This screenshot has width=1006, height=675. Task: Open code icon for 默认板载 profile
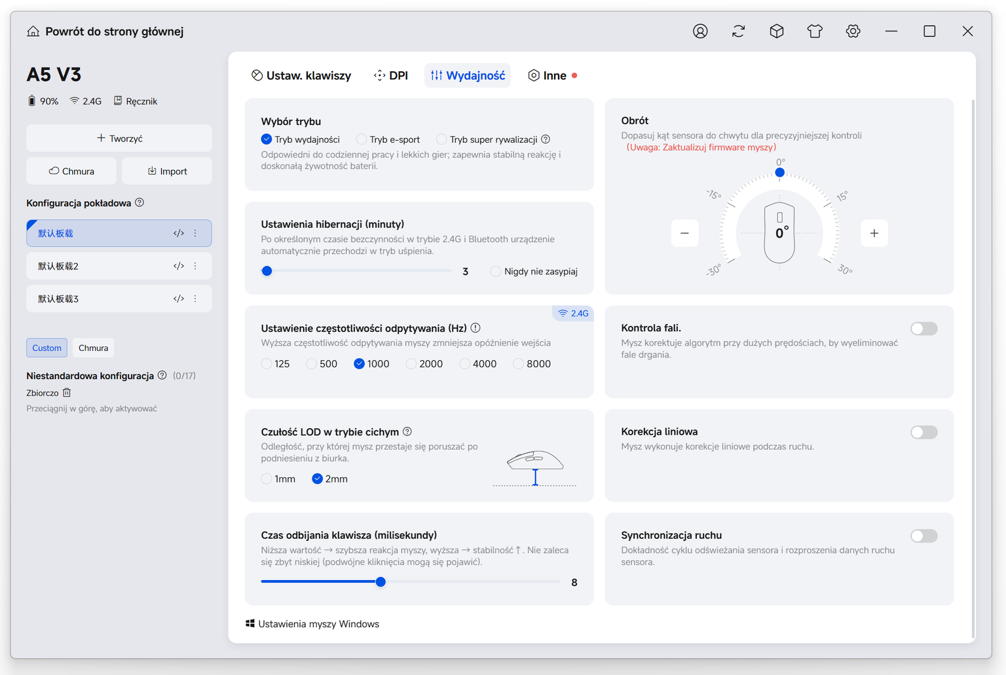click(178, 233)
